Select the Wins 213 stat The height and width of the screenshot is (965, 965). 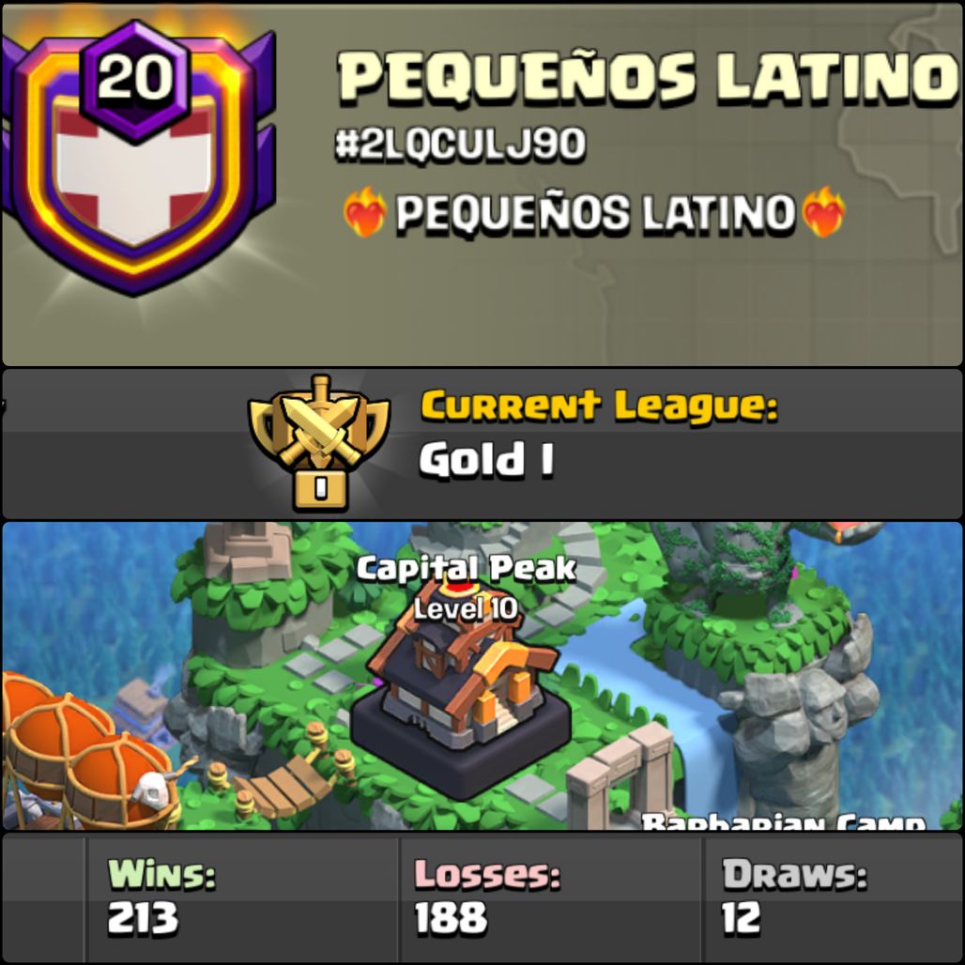161,896
